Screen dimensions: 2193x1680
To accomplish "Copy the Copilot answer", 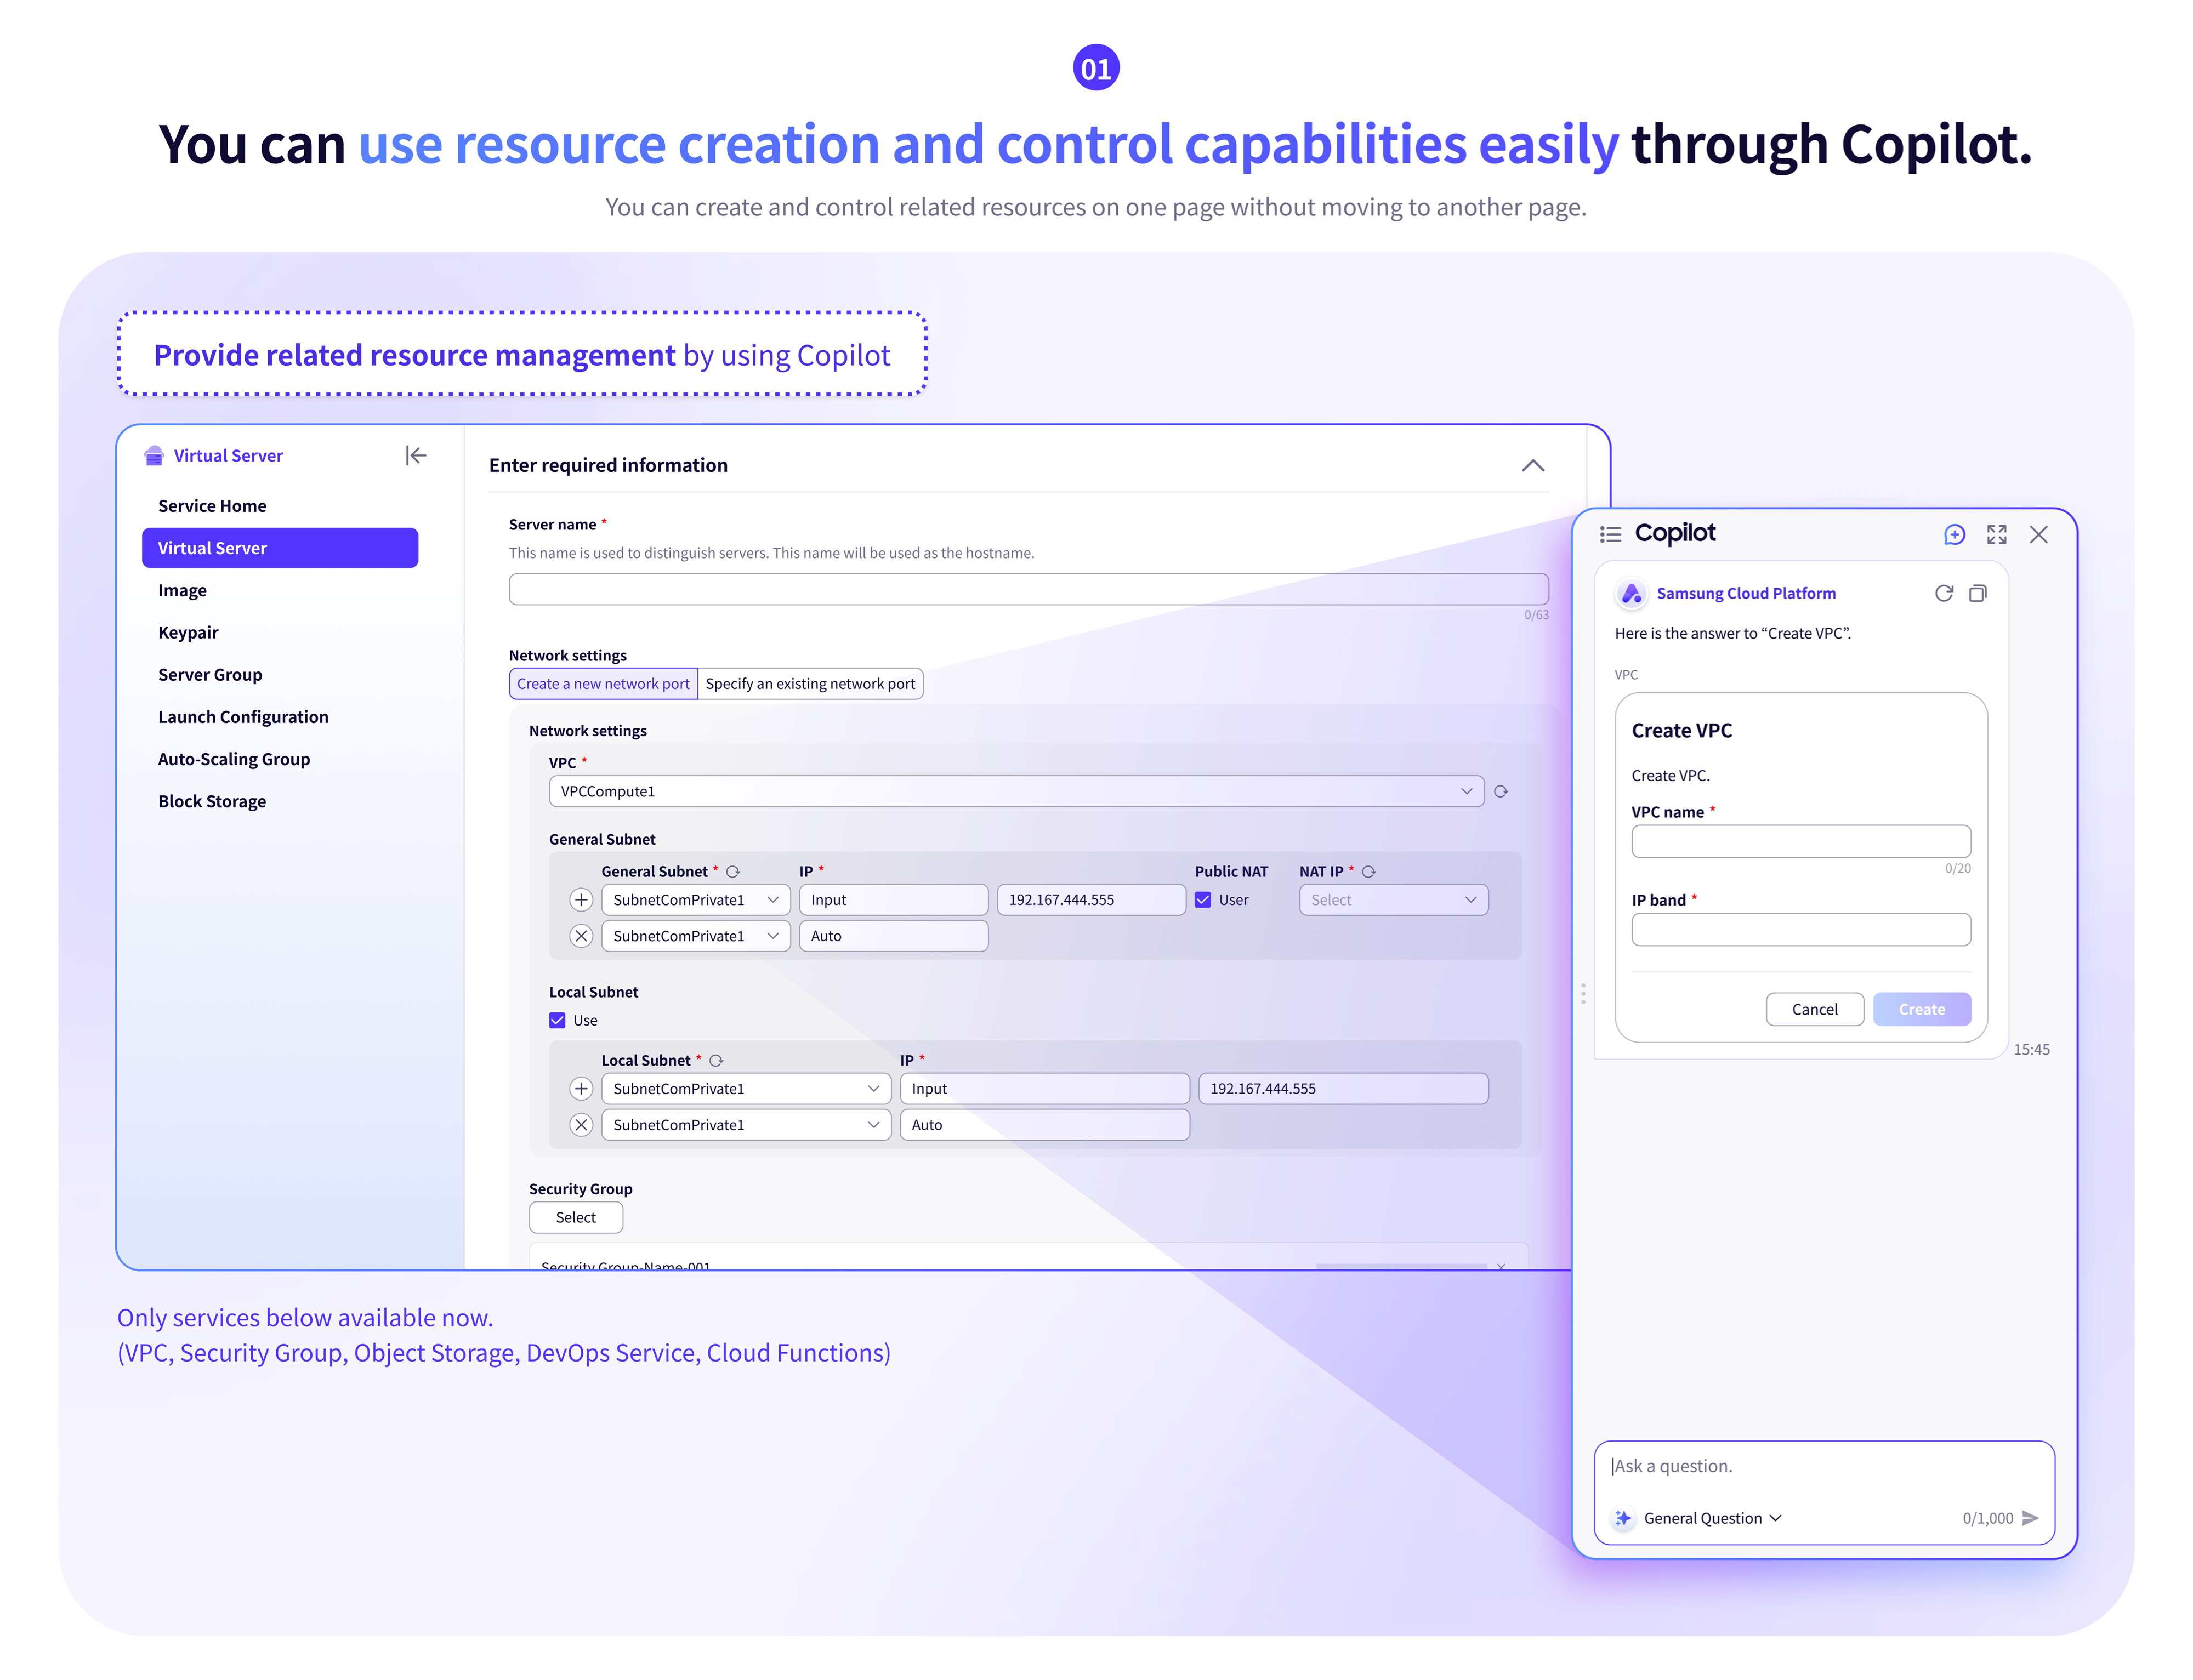I will (x=1977, y=594).
